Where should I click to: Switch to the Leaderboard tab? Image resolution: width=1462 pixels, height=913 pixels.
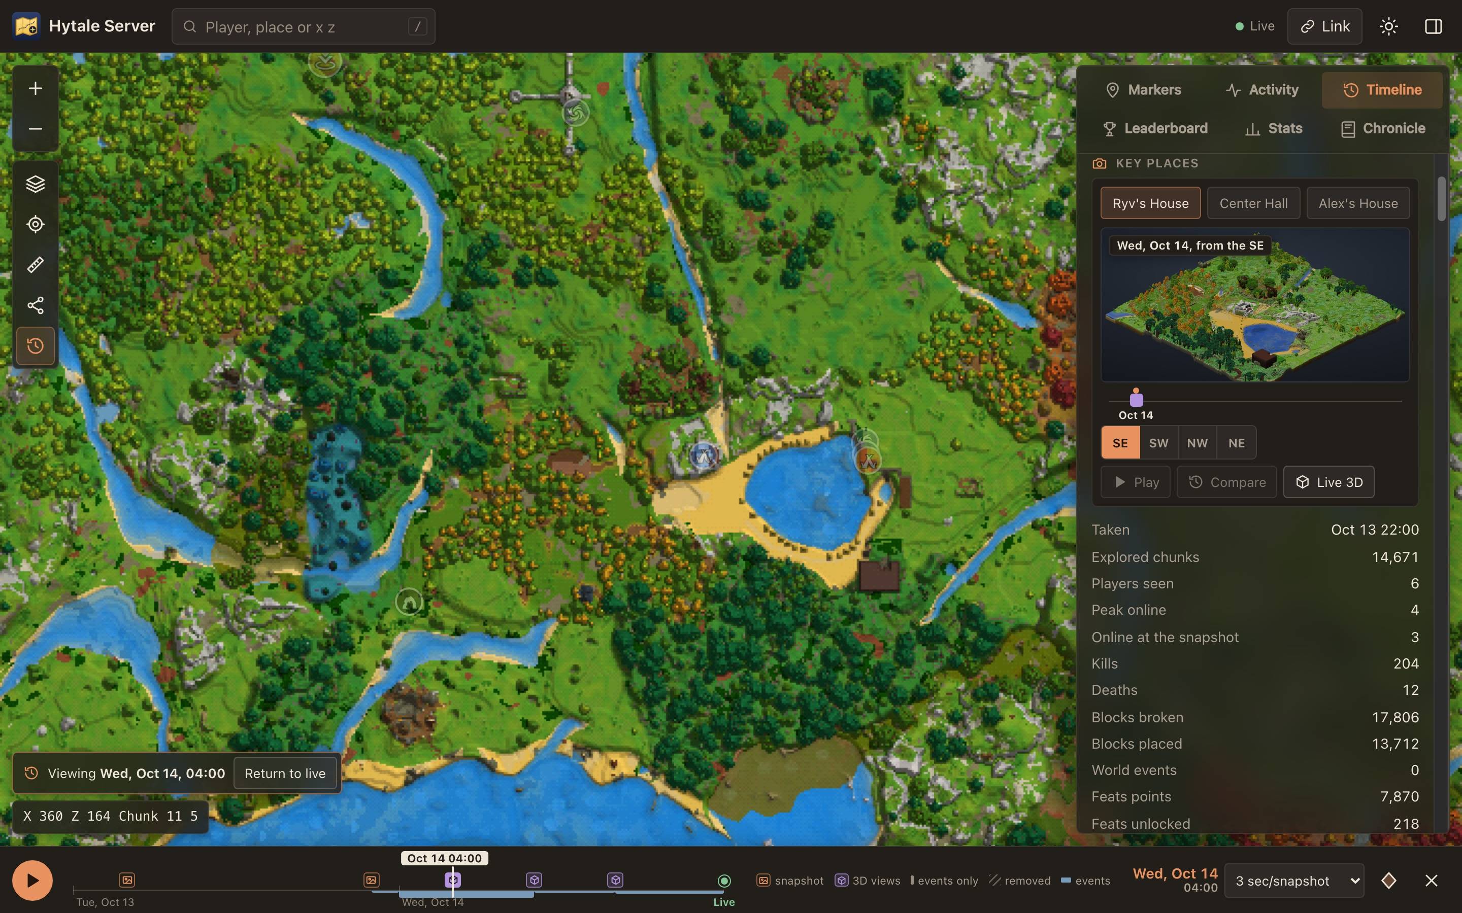[x=1154, y=129]
